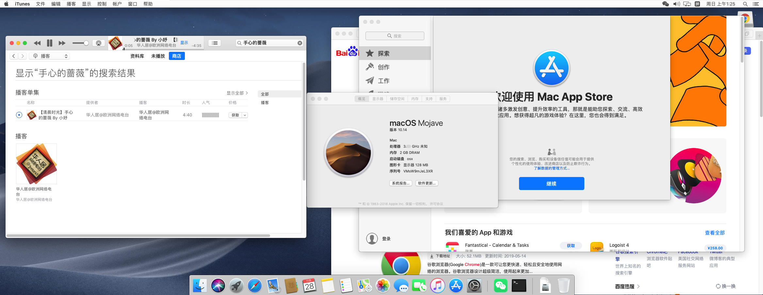Open the Up Next list button
The height and width of the screenshot is (295, 763).
215,43
